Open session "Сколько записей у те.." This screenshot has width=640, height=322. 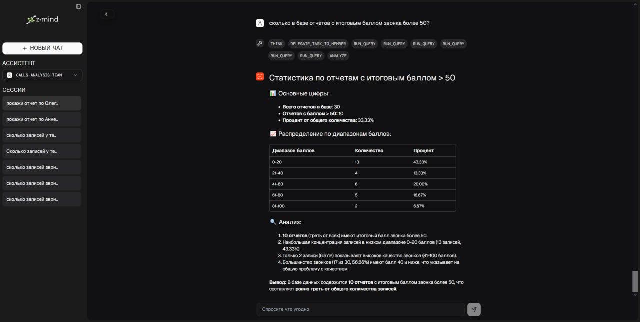[42, 151]
